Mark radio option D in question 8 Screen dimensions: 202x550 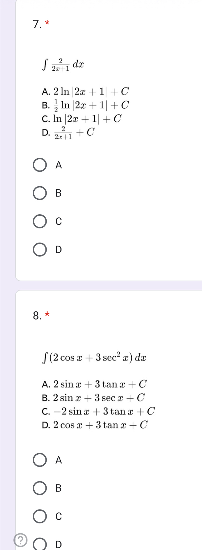(x=40, y=544)
